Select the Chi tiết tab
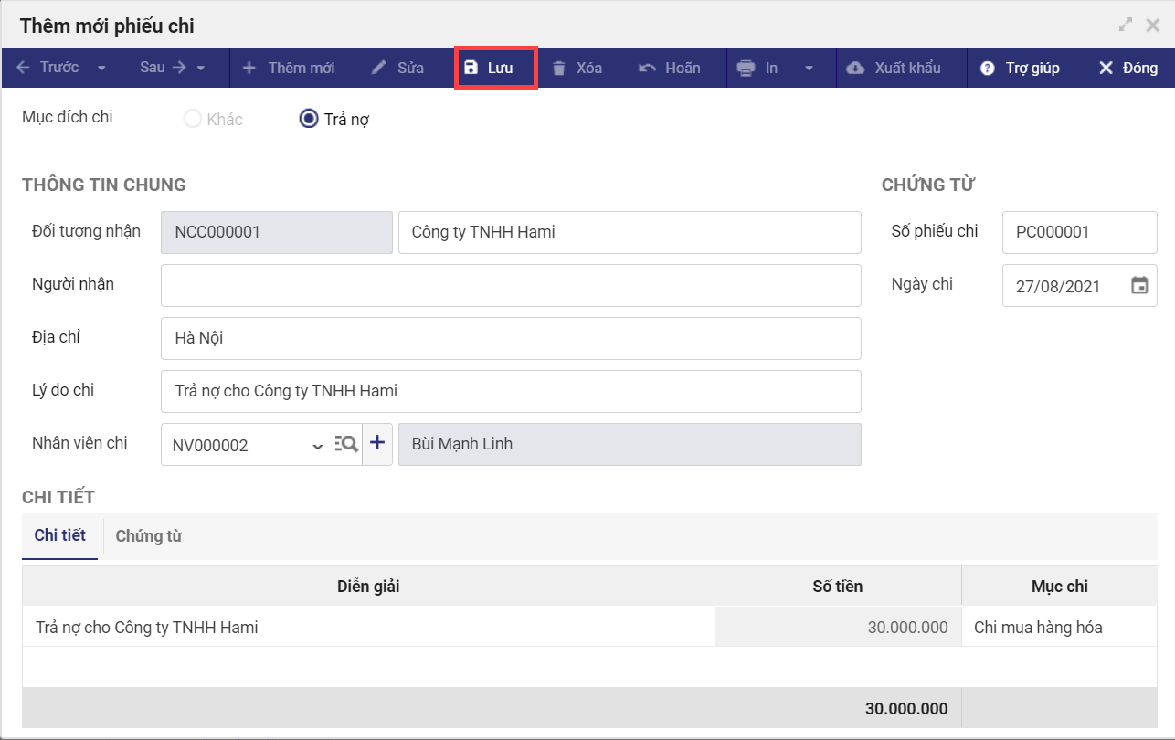Screen dimensions: 1175x740 (x=60, y=535)
